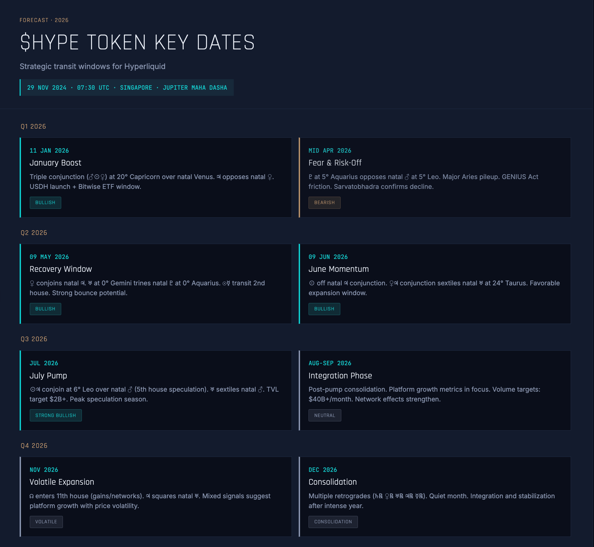The image size is (594, 547).
Task: Click the Q1 2026 section header
Action: click(x=34, y=126)
